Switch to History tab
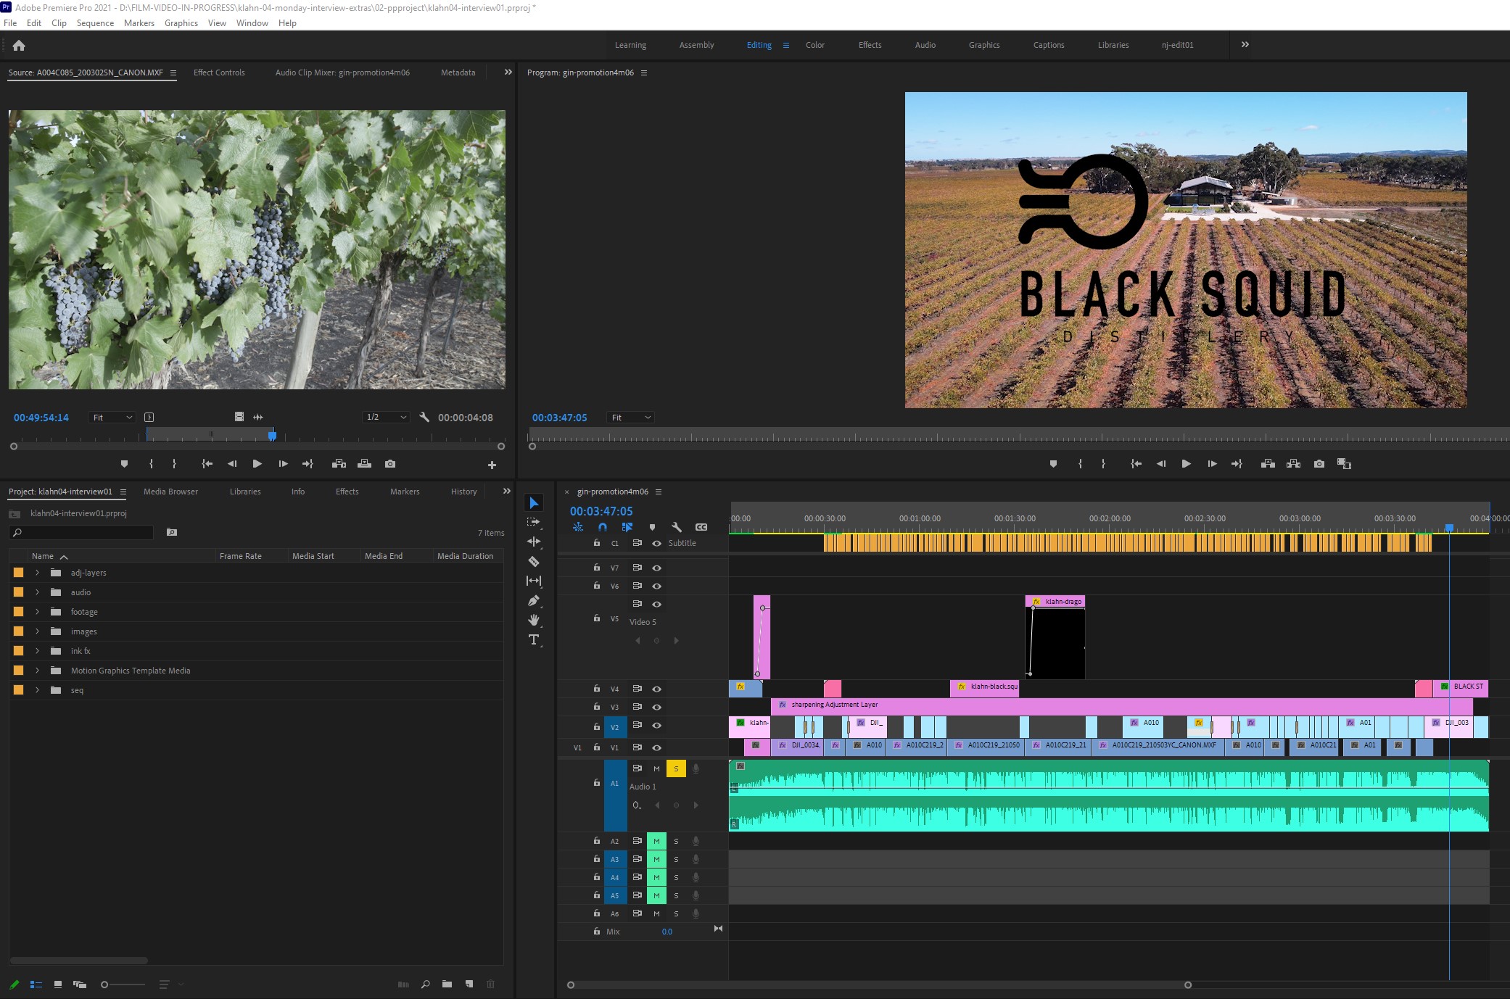The width and height of the screenshot is (1510, 999). pos(463,492)
